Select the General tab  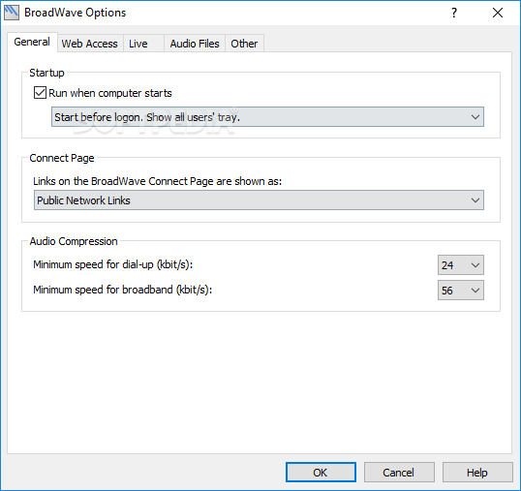(32, 43)
